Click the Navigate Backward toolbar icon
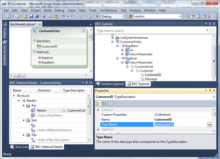220x159 pixels. 81,16
